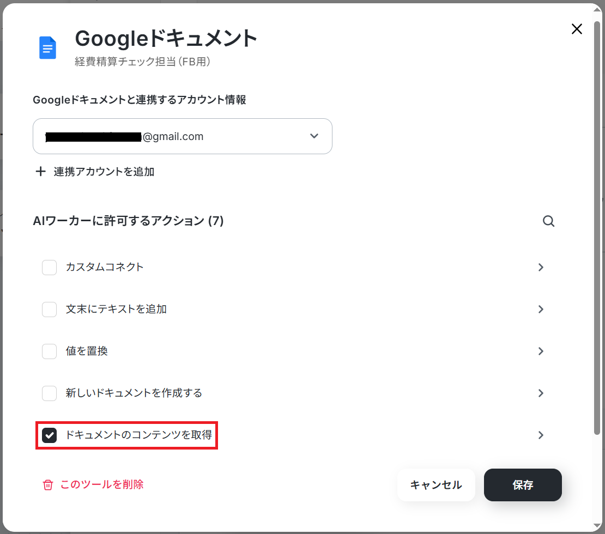
Task: Click the search magnifier icon for actions
Action: tap(548, 221)
